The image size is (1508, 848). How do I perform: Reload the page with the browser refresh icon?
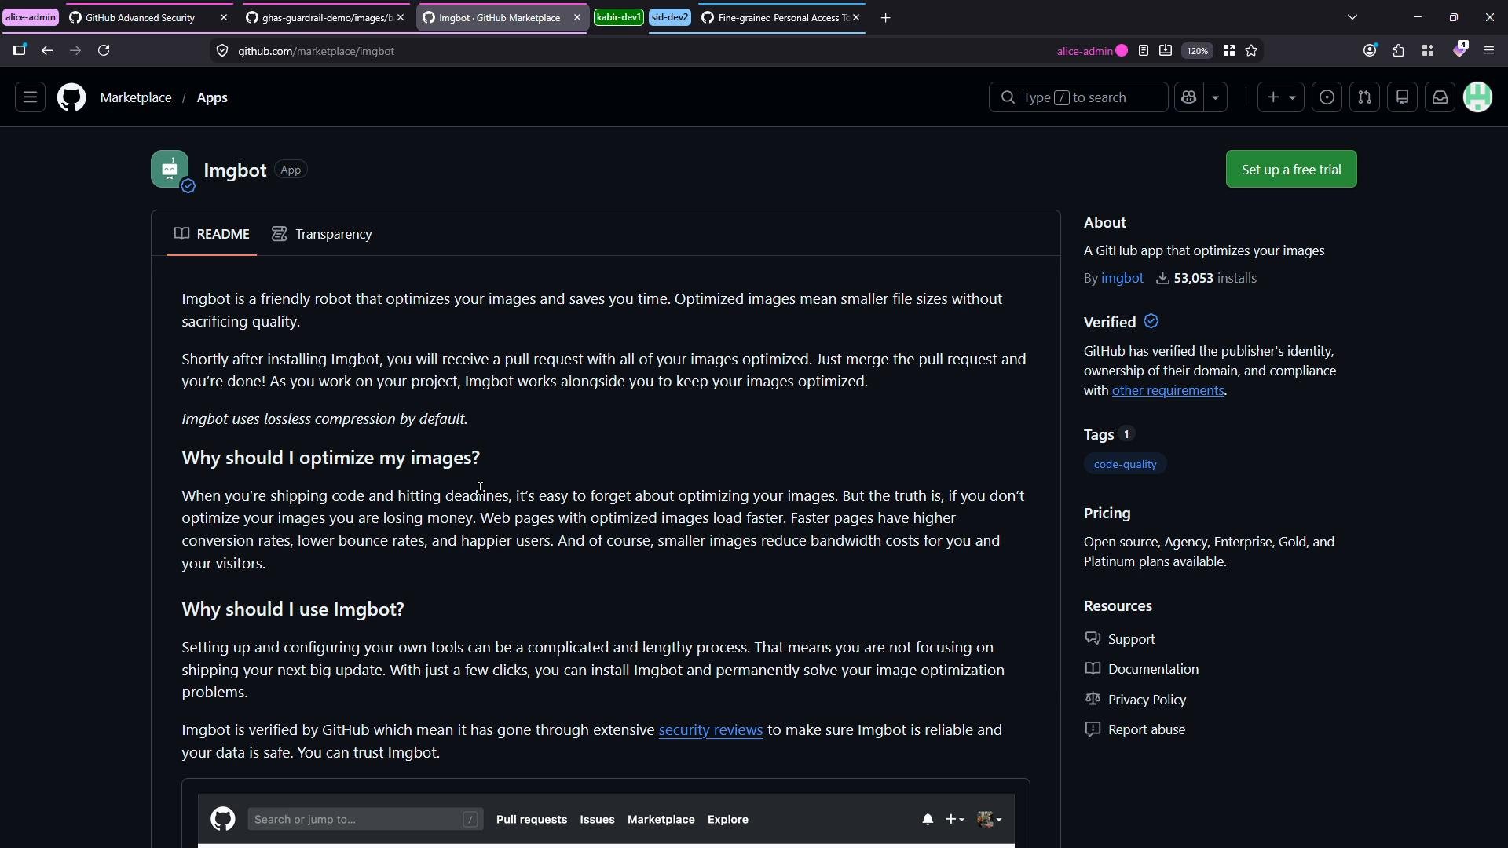coord(104,51)
